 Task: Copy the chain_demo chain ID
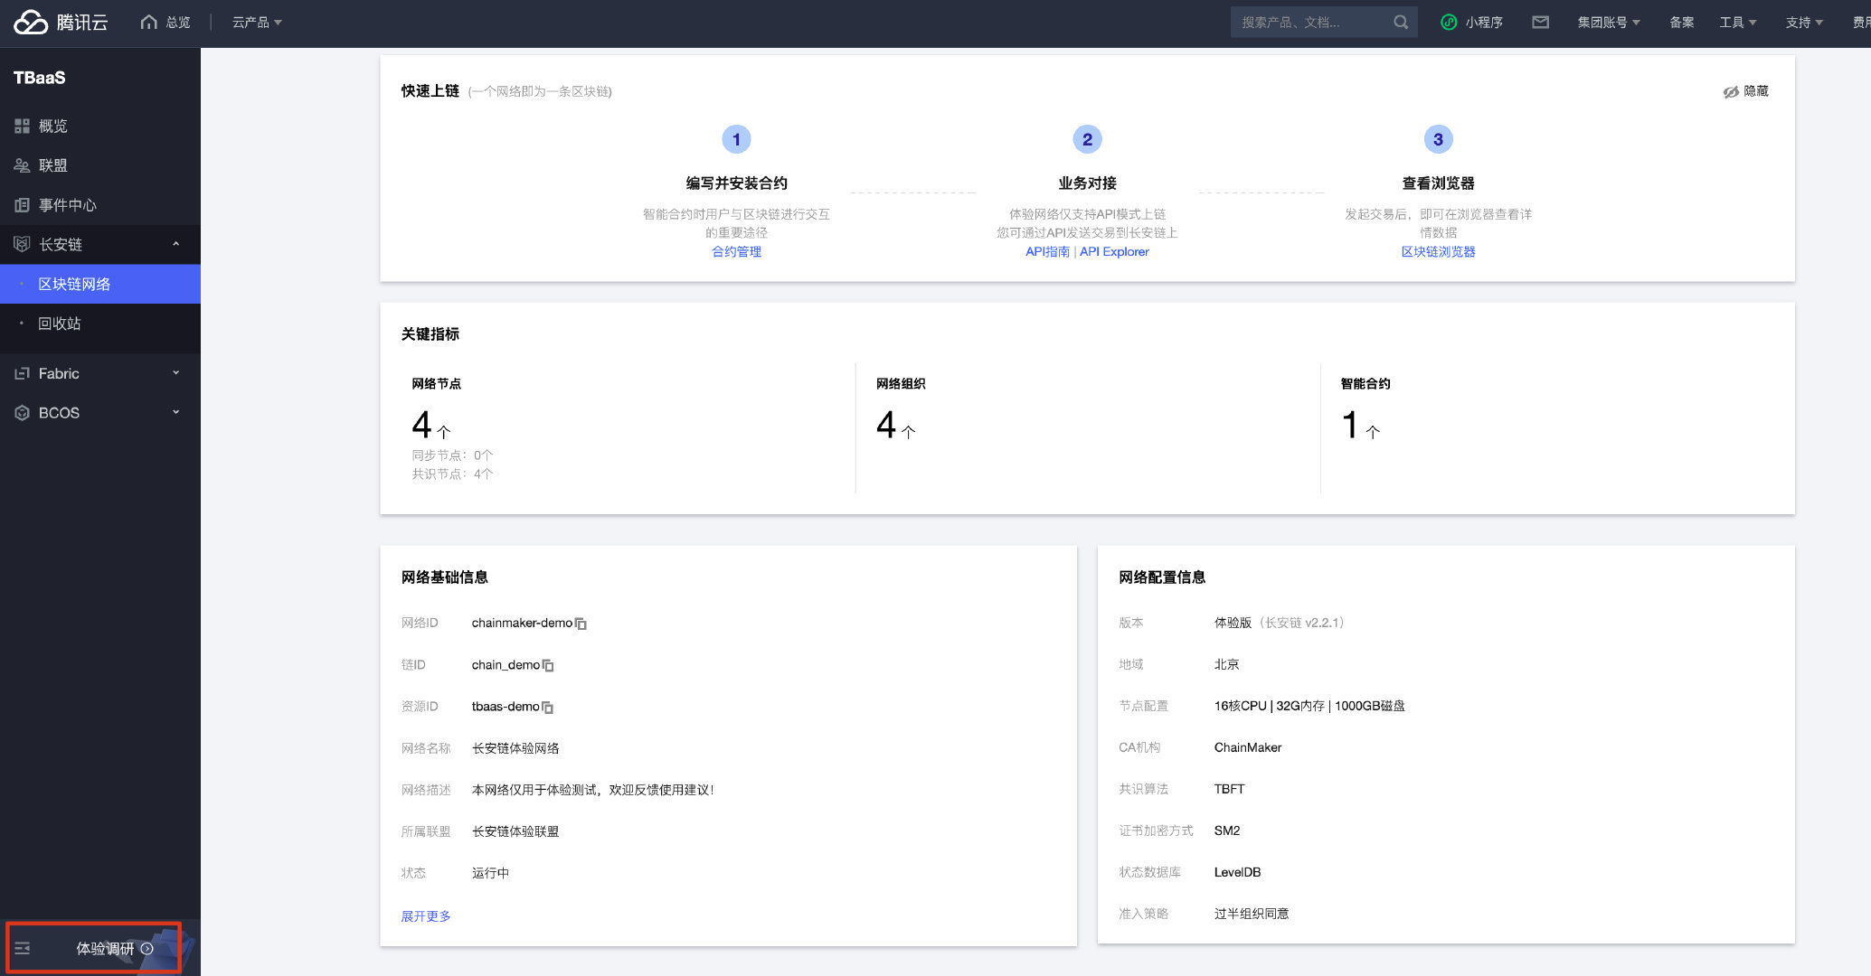[x=548, y=665]
